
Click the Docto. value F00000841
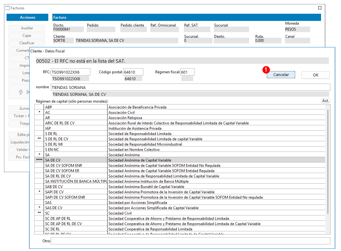pyautogui.click(x=68, y=29)
